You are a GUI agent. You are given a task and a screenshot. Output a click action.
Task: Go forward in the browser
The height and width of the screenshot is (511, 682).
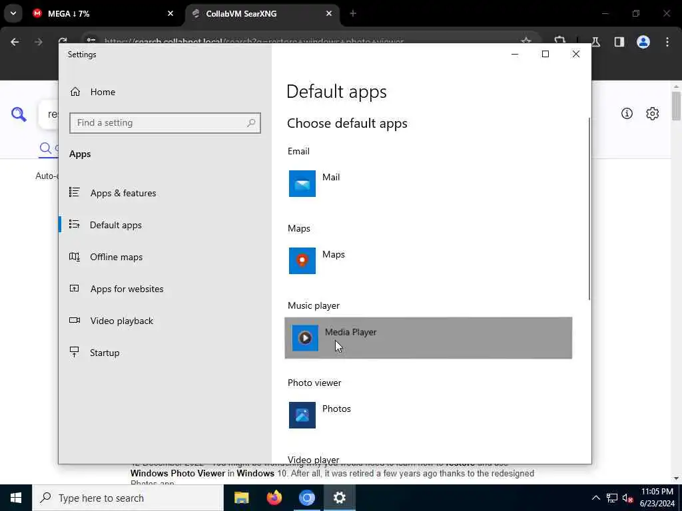[x=39, y=42]
